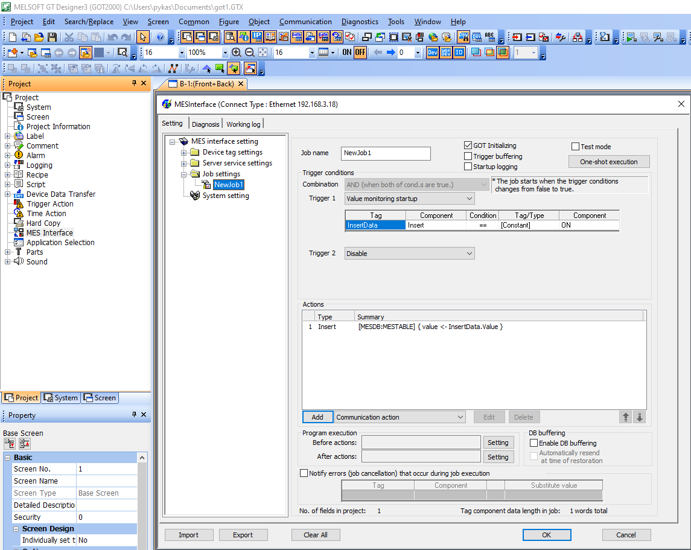The image size is (691, 550).
Task: Open the Communication menu
Action: pyautogui.click(x=305, y=22)
